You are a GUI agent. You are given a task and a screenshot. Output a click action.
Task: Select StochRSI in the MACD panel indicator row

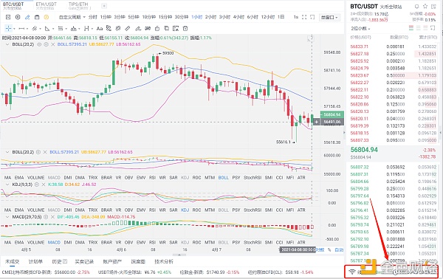click(x=253, y=243)
